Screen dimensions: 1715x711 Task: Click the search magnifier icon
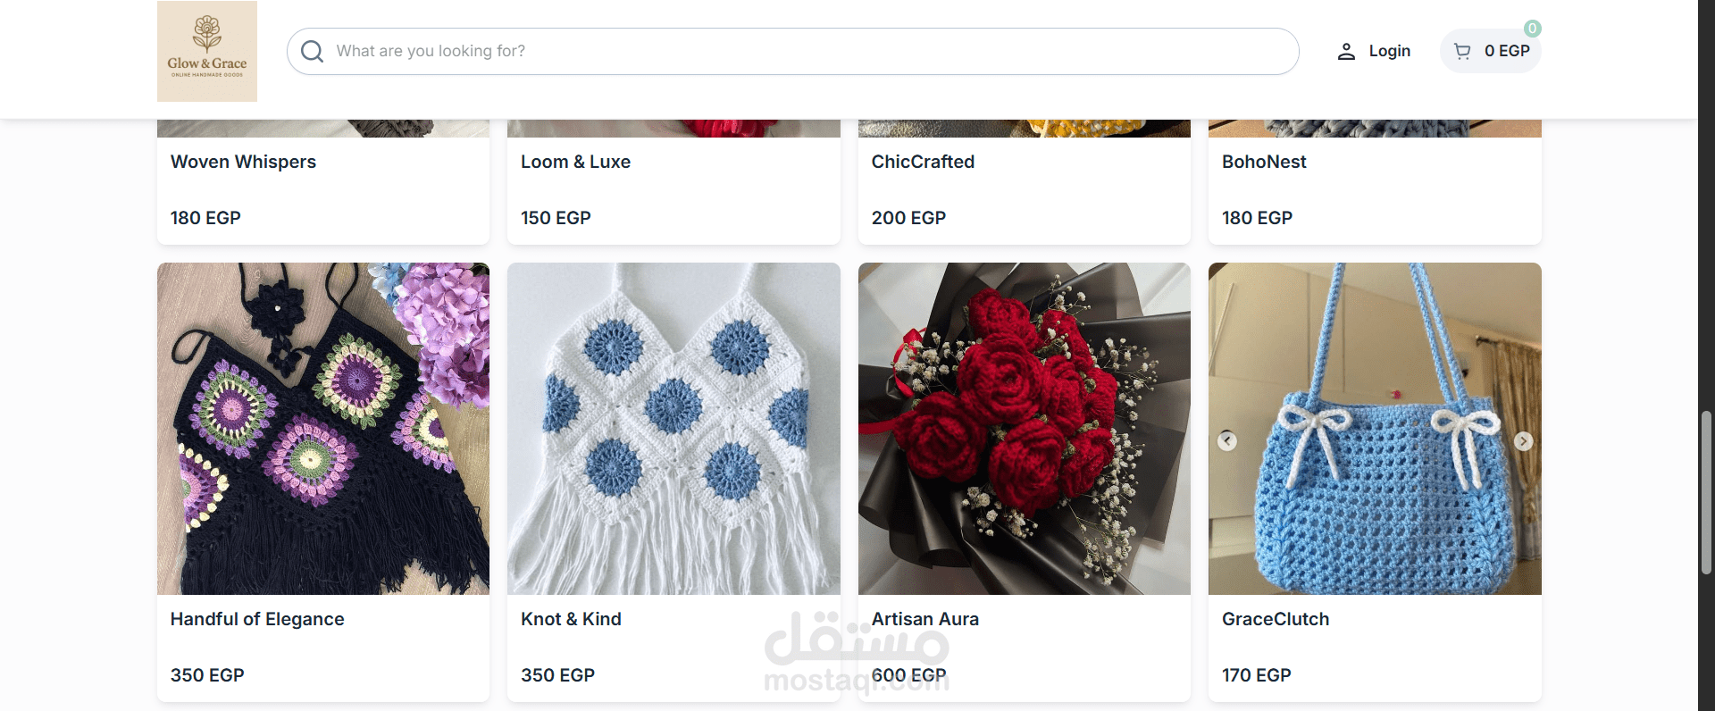click(x=312, y=52)
